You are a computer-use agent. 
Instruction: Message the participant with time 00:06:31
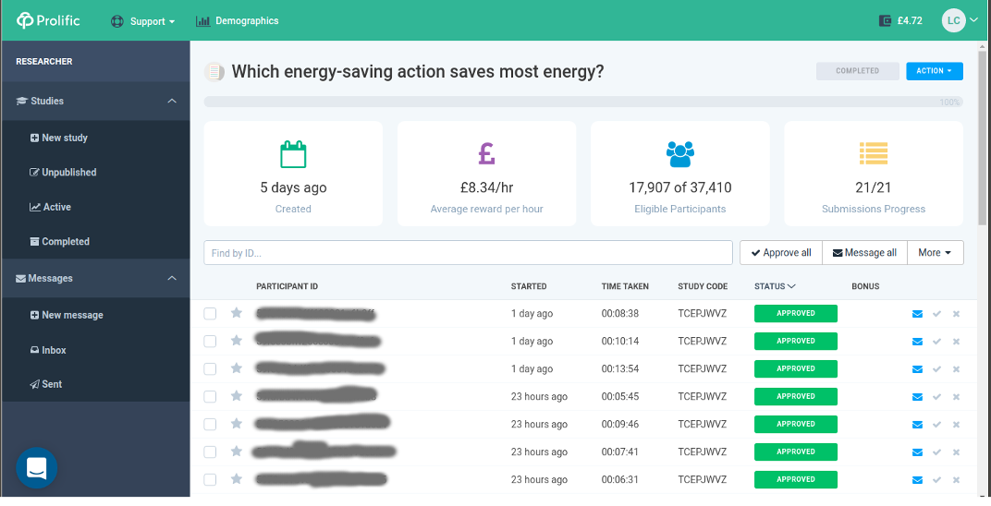918,480
